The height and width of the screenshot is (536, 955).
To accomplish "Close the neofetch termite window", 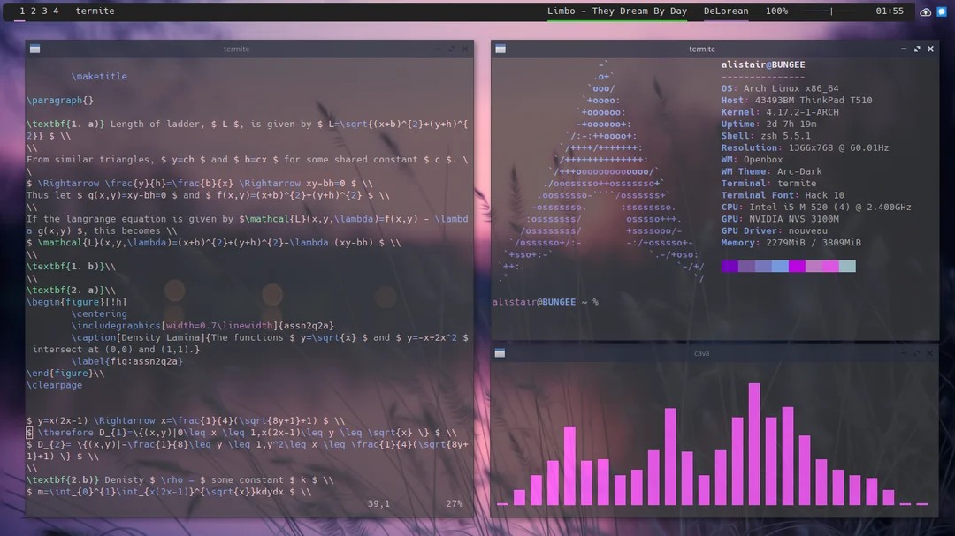I will coord(930,49).
